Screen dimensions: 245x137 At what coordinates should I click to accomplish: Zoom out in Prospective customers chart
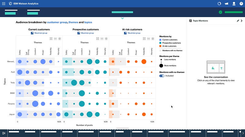pos(102,39)
